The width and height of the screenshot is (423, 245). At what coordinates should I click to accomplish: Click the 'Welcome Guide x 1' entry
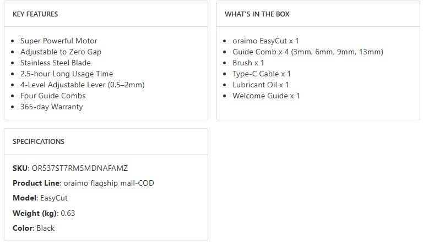(x=266, y=96)
